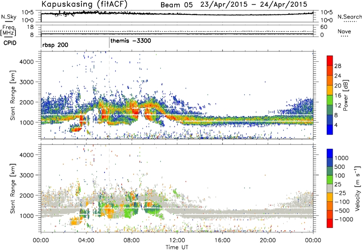Click the '60' tick on the Nave axis
This screenshot has height=250, width=362.
(324, 27)
